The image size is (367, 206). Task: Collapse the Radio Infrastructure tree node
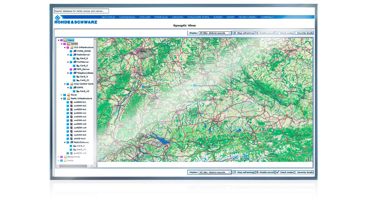point(61,98)
